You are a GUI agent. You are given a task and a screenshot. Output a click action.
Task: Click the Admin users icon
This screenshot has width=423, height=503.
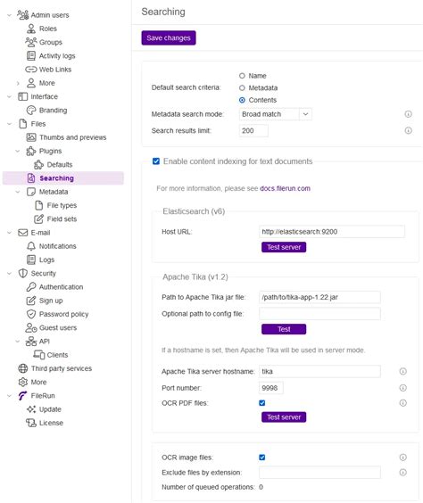pos(23,15)
